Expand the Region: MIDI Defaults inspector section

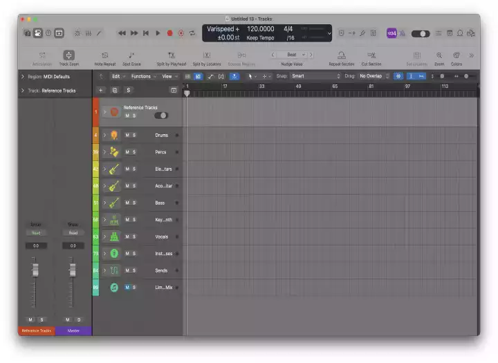tap(23, 77)
